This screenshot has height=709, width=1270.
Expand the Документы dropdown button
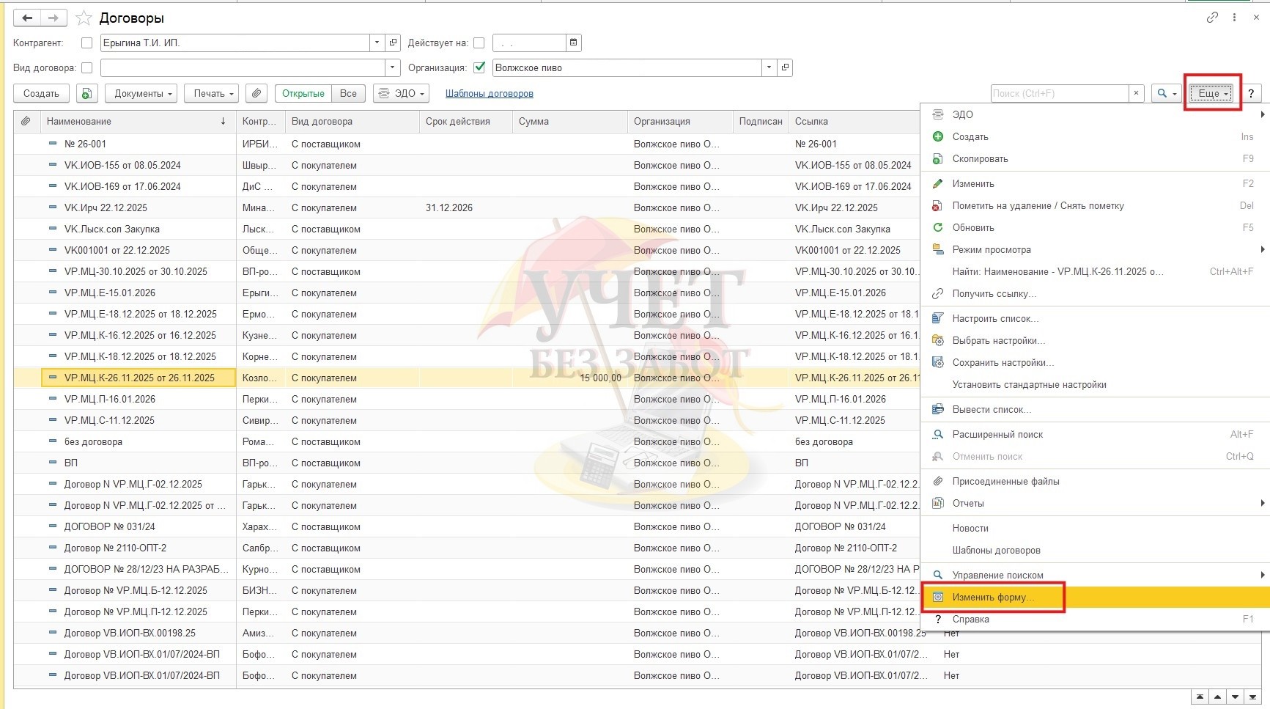(x=143, y=94)
